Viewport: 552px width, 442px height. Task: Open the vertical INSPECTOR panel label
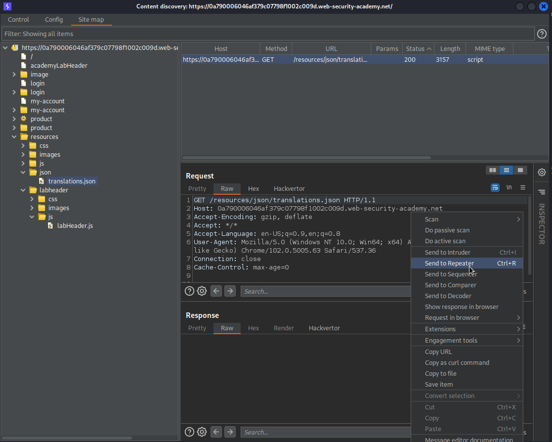[542, 223]
